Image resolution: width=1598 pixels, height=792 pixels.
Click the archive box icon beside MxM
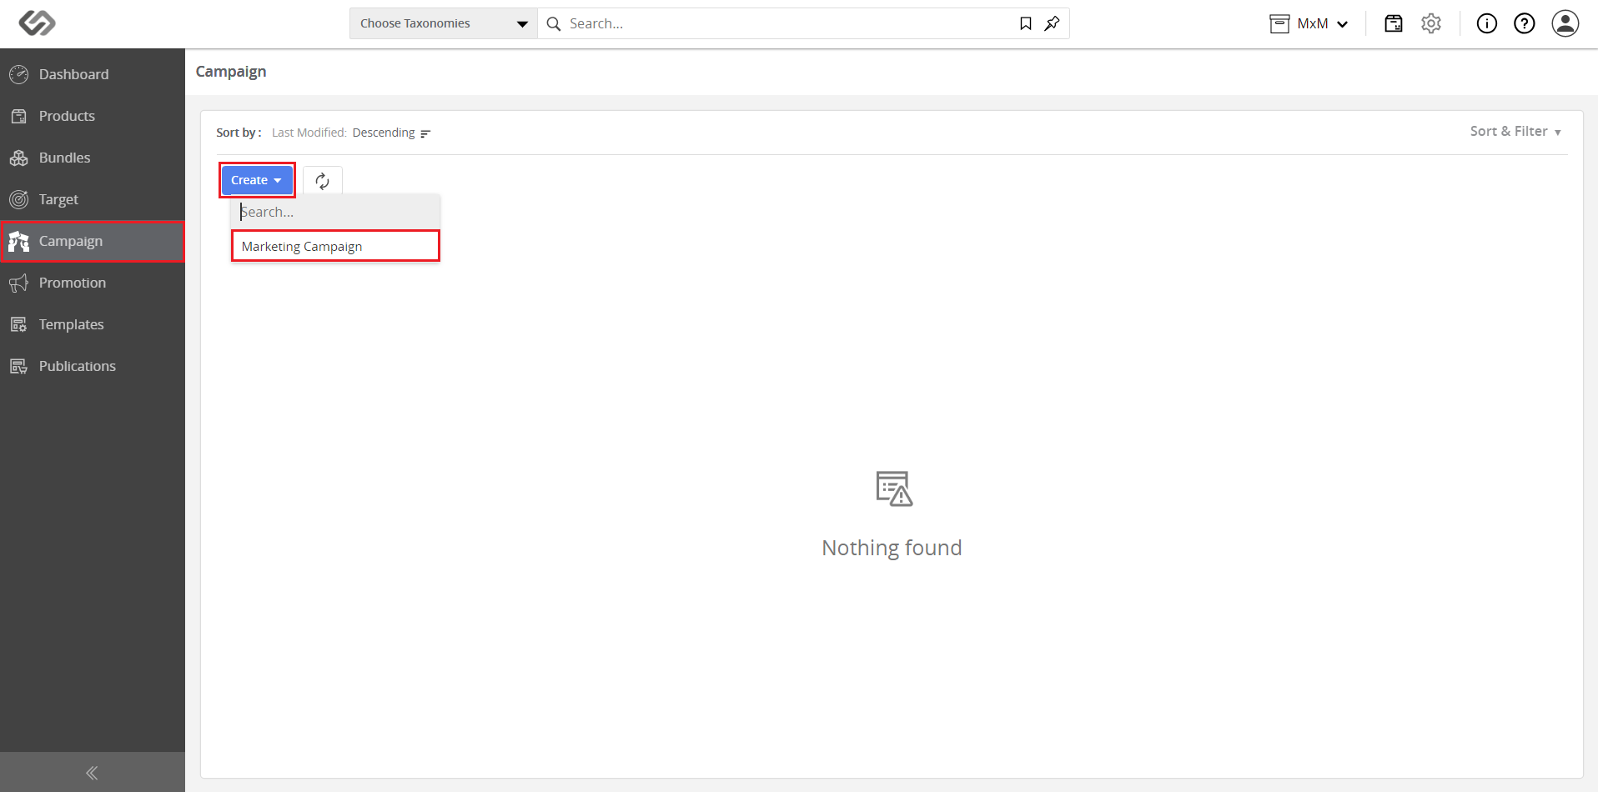[1279, 23]
